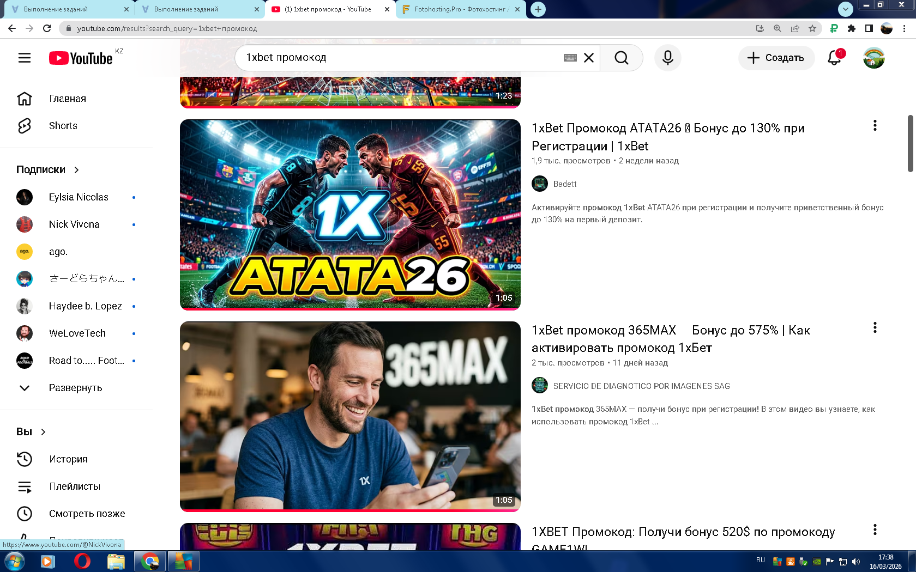Screen dimensions: 916x572
Task: Start voice search with the microphone
Action: pos(668,58)
